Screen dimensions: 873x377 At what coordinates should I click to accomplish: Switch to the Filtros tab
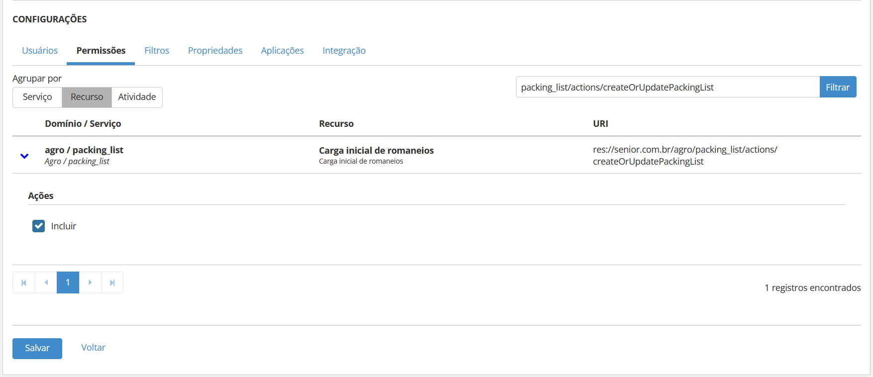157,51
